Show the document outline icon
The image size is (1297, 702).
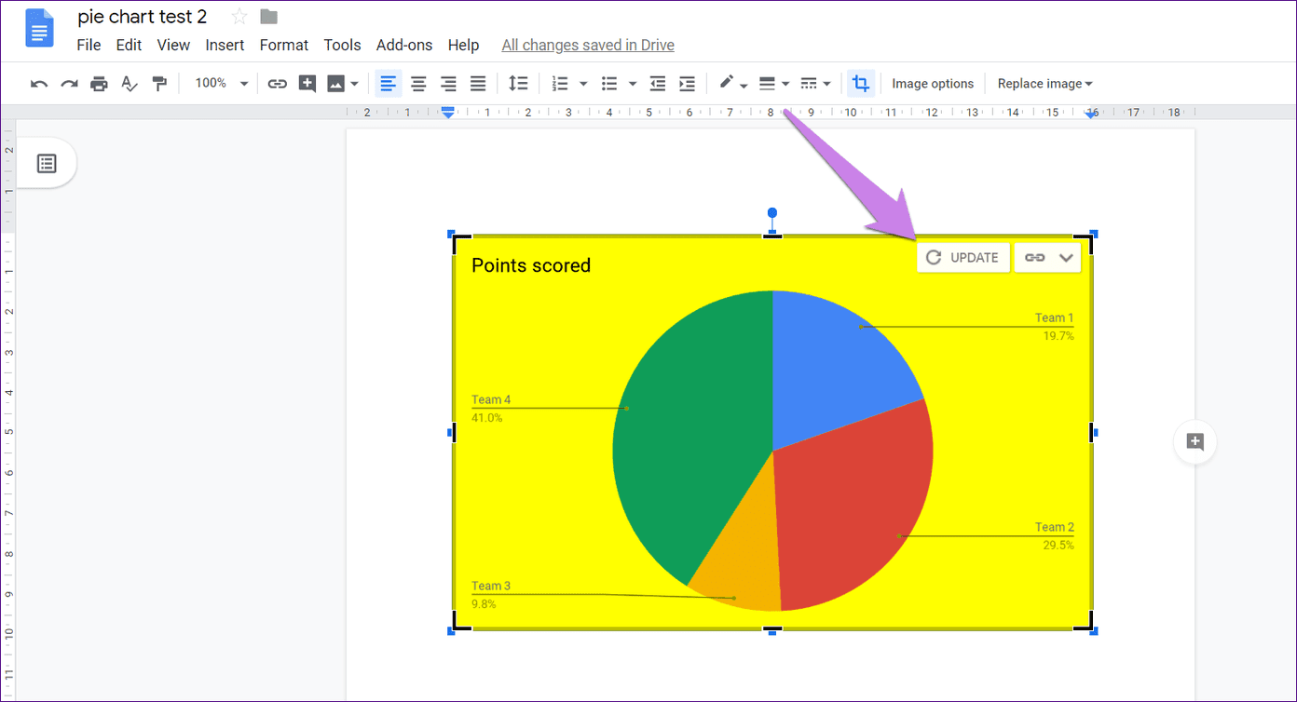pos(47,164)
